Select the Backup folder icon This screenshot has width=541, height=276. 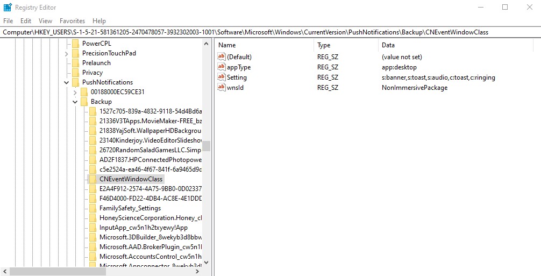pyautogui.click(x=84, y=102)
